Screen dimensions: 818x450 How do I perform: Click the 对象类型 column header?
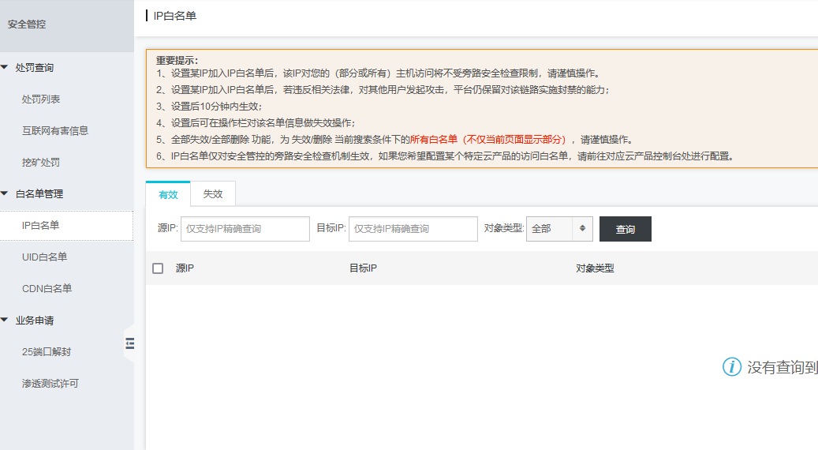(x=595, y=268)
